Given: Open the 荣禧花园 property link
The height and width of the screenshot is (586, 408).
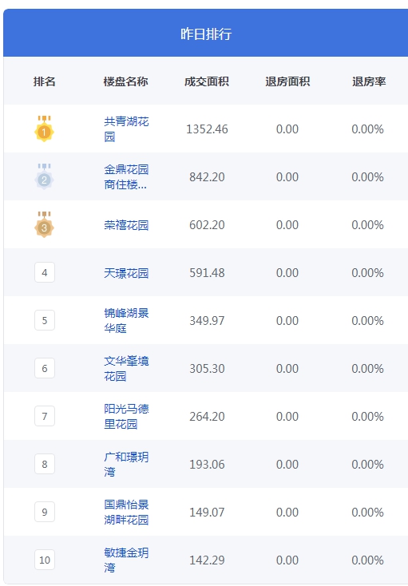Looking at the screenshot, I should [x=126, y=225].
